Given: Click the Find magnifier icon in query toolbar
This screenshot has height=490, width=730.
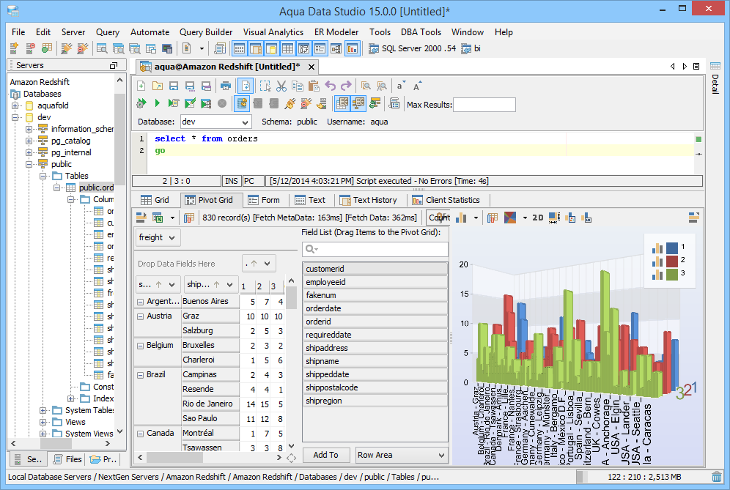Looking at the screenshot, I should click(x=366, y=86).
